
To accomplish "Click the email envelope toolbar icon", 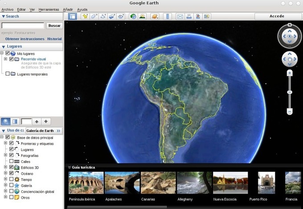I will pos(180,16).
